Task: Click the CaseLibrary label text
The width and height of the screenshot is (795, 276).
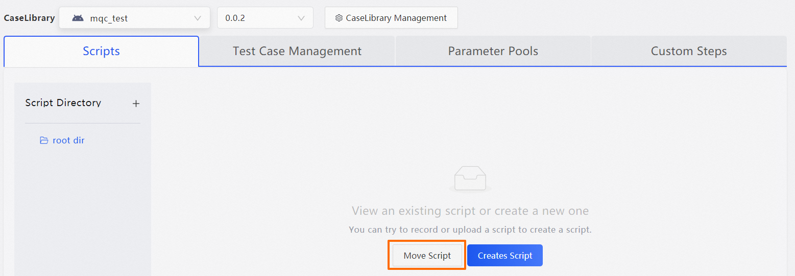Action: point(29,18)
